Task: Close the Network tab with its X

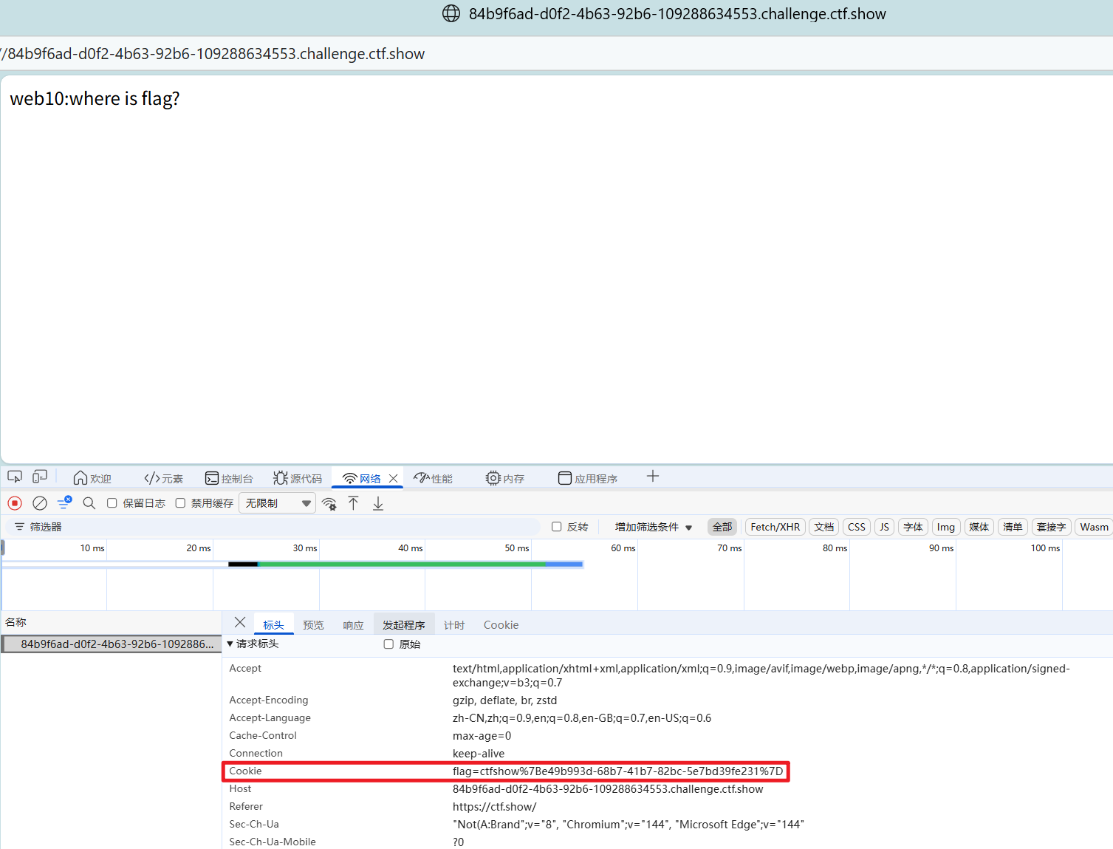Action: click(x=394, y=478)
